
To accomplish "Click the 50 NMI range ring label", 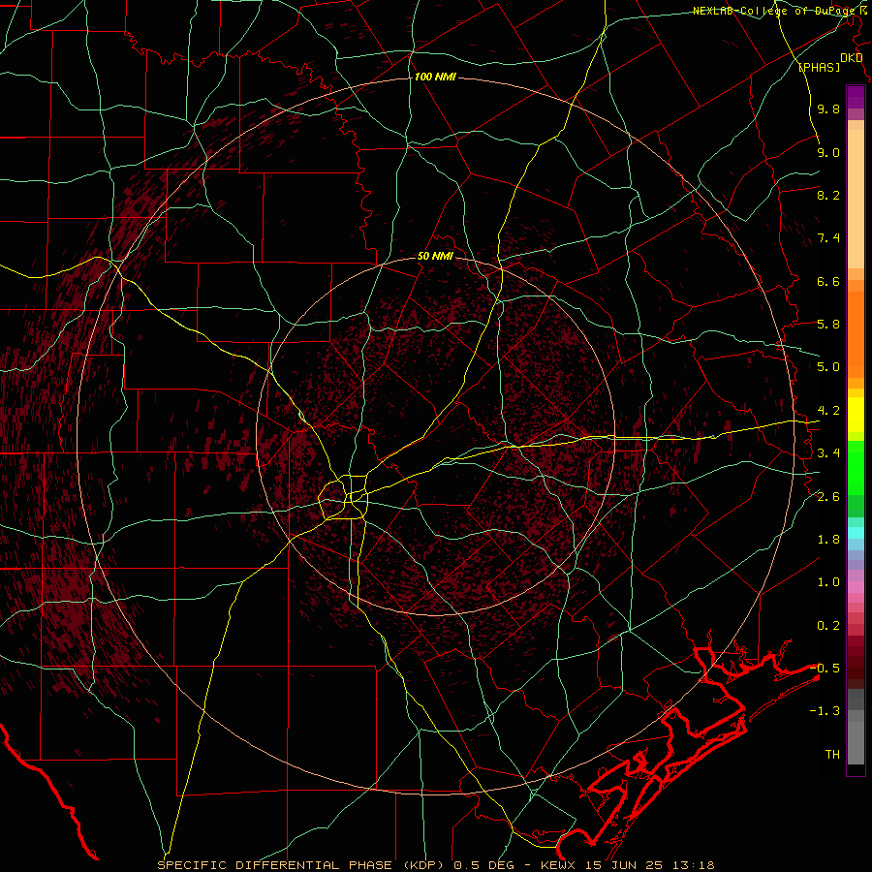I will (435, 257).
